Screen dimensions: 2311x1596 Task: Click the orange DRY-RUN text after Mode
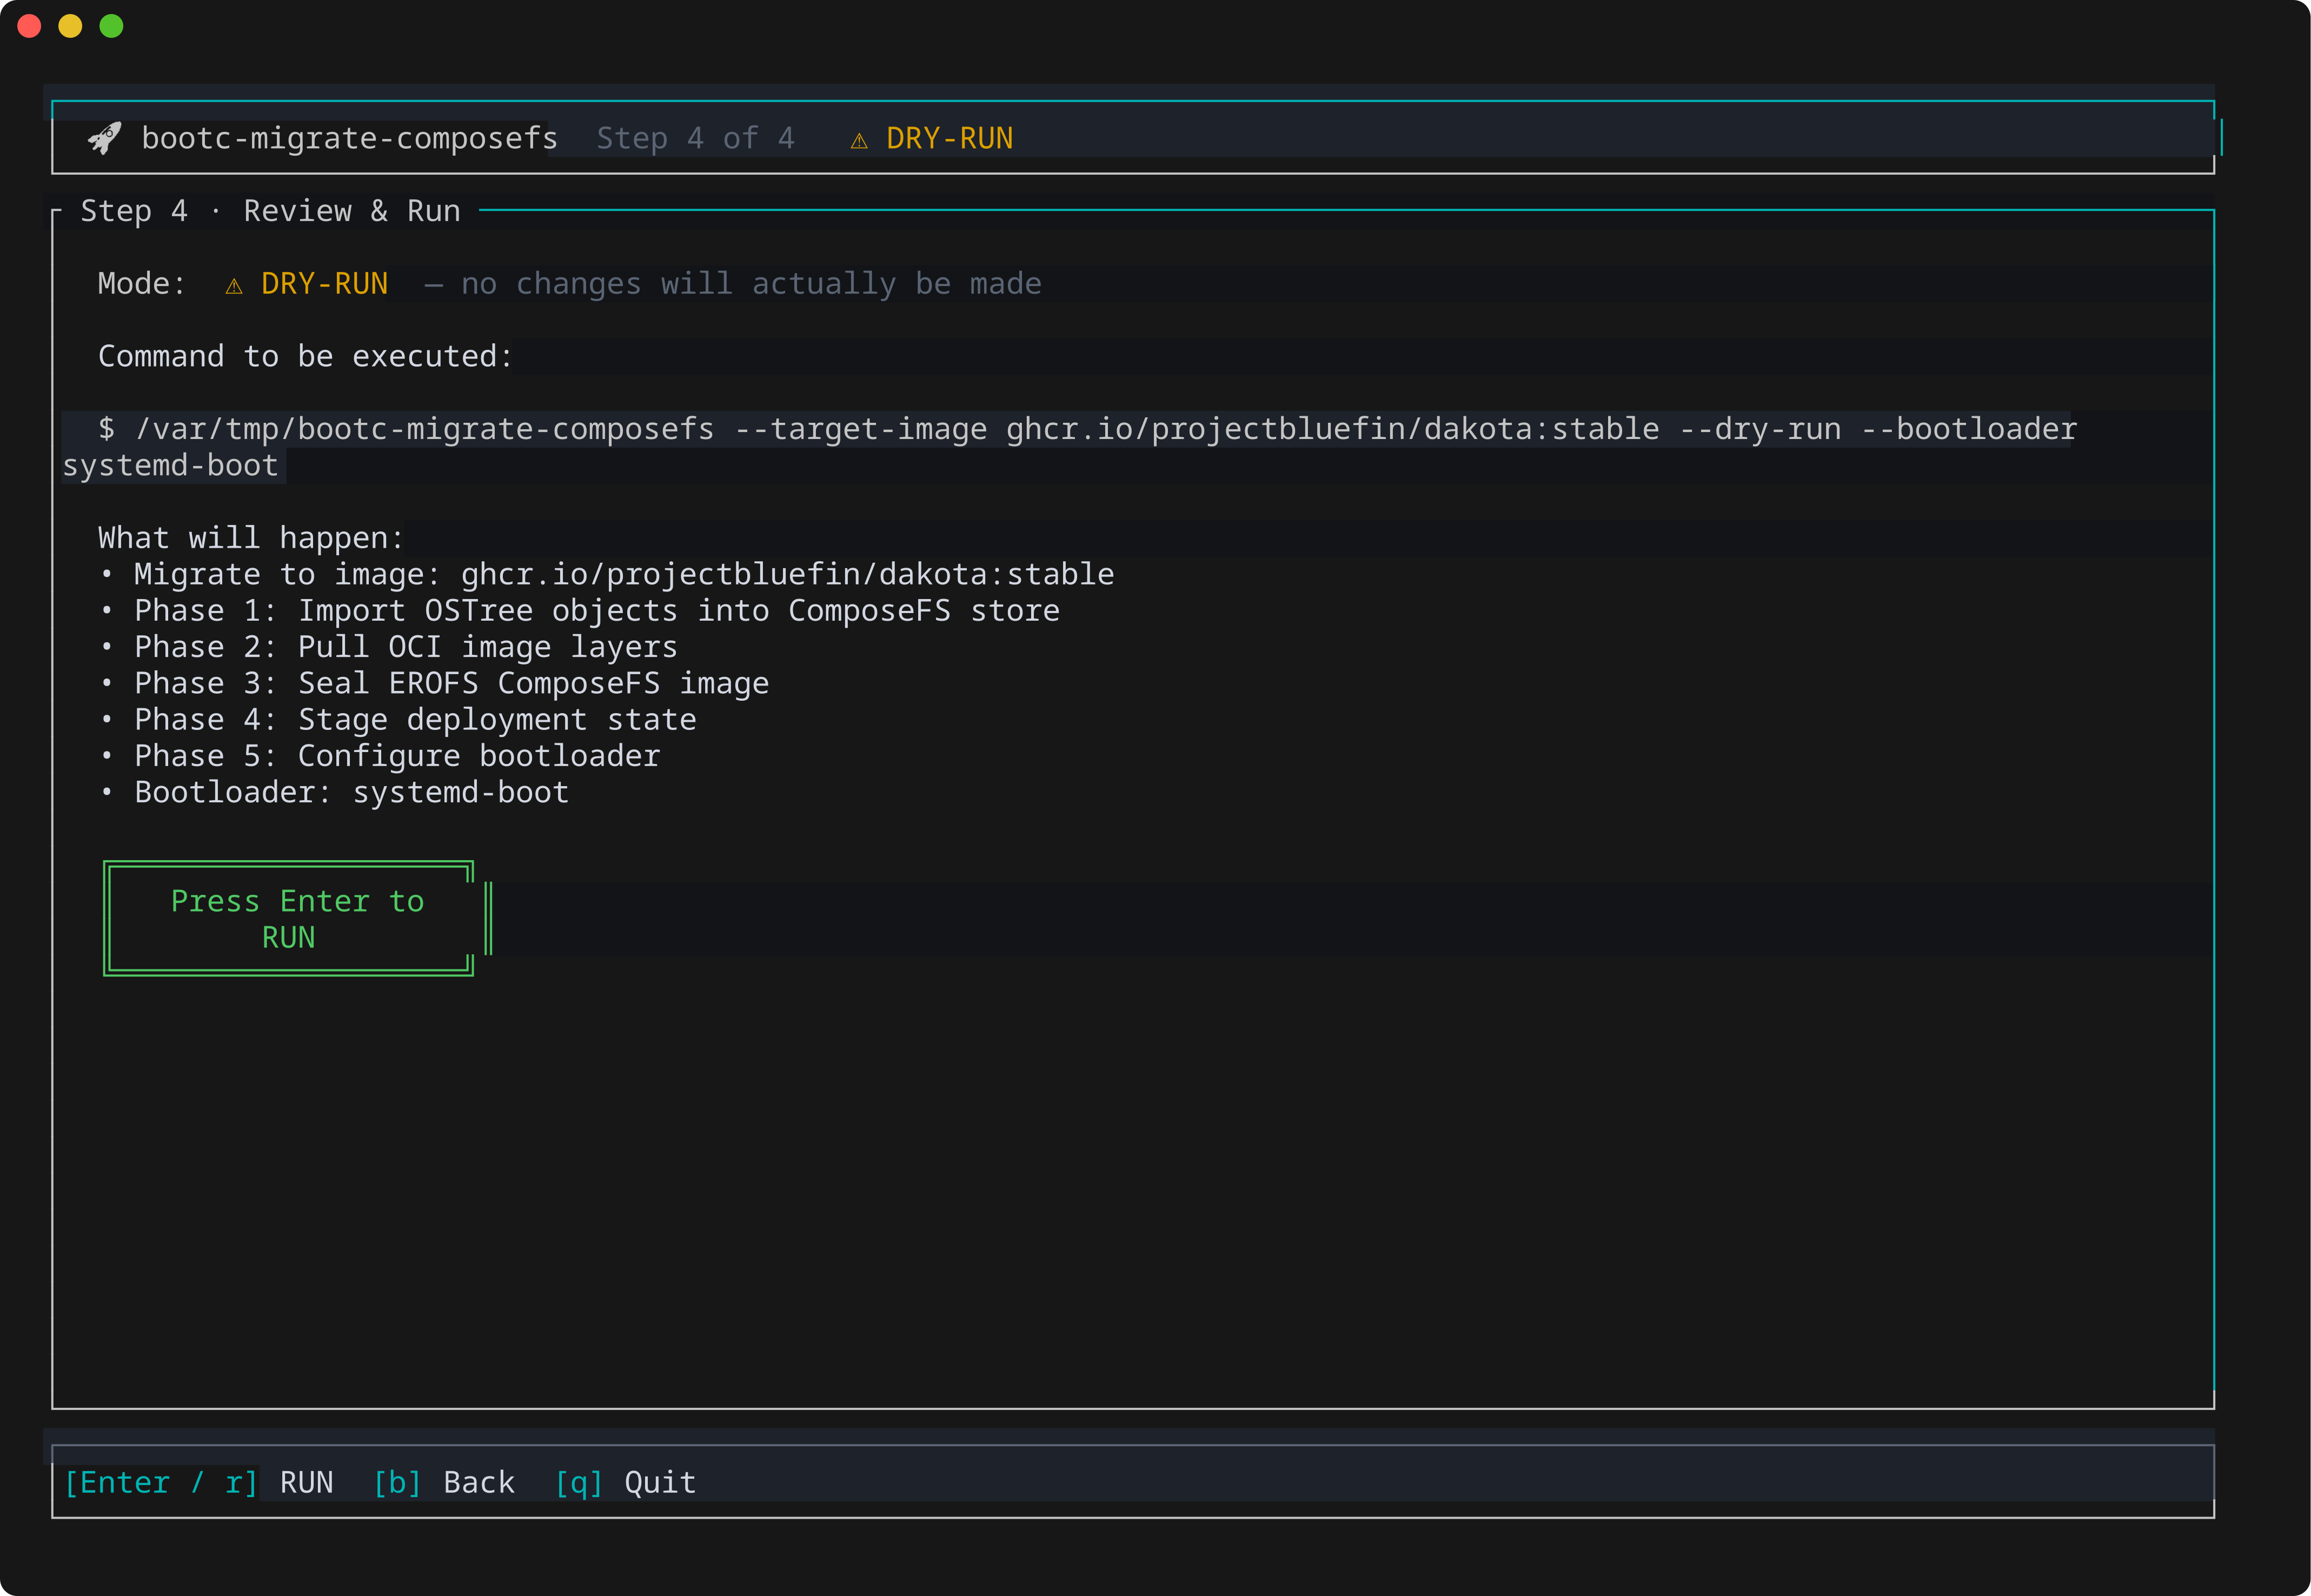[324, 284]
